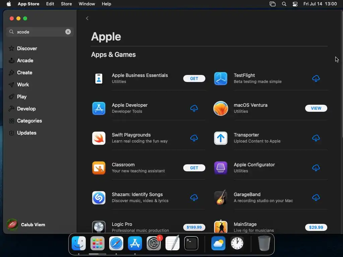Get the Classroom app
Viewport: 343px width, 257px height.
tap(194, 168)
